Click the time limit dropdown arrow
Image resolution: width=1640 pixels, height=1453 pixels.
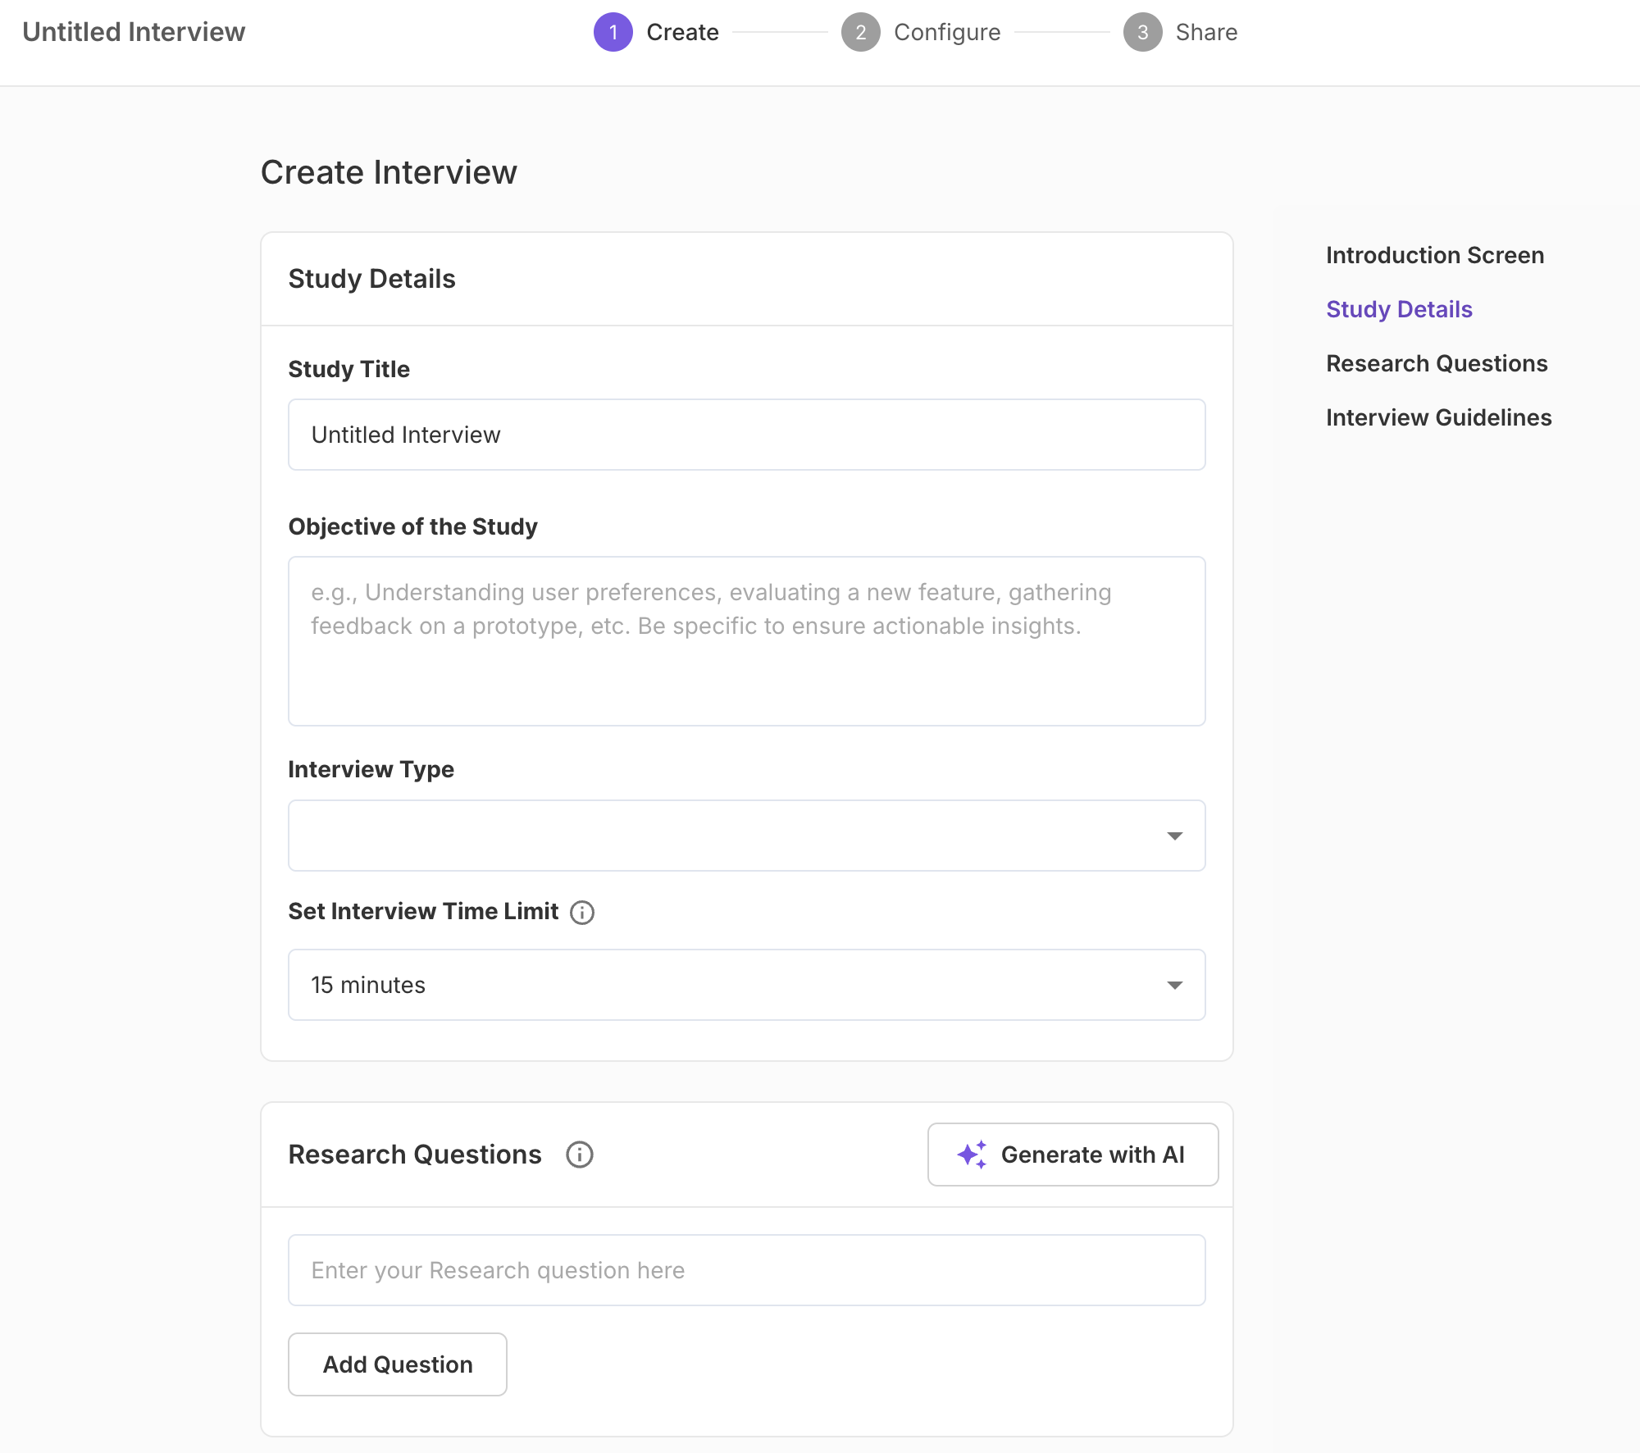click(x=1174, y=985)
